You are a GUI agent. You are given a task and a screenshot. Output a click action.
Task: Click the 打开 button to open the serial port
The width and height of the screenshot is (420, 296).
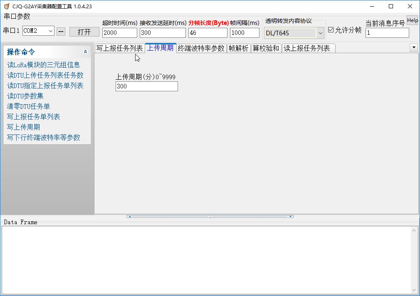[x=84, y=31]
